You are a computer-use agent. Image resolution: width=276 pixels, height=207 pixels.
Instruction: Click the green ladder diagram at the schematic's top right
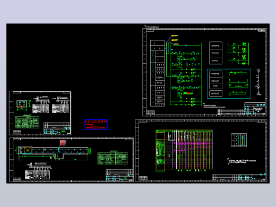pos(238,54)
